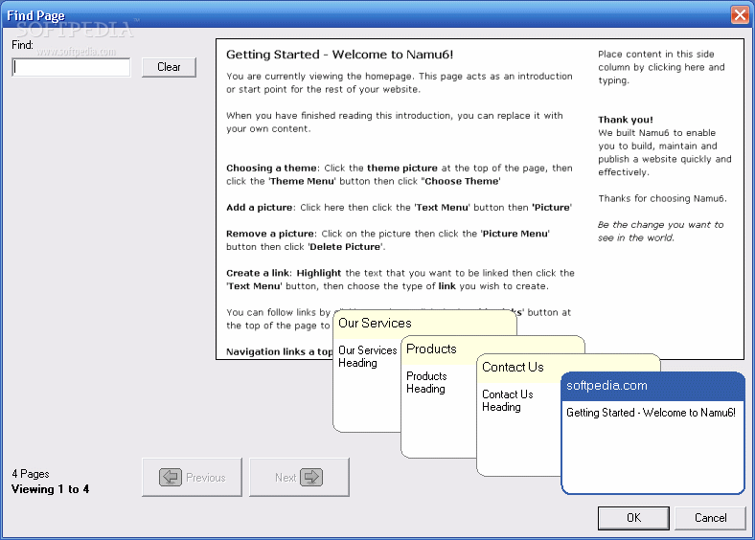755x540 pixels.
Task: Click the Getting Started page preview heading
Action: point(339,55)
